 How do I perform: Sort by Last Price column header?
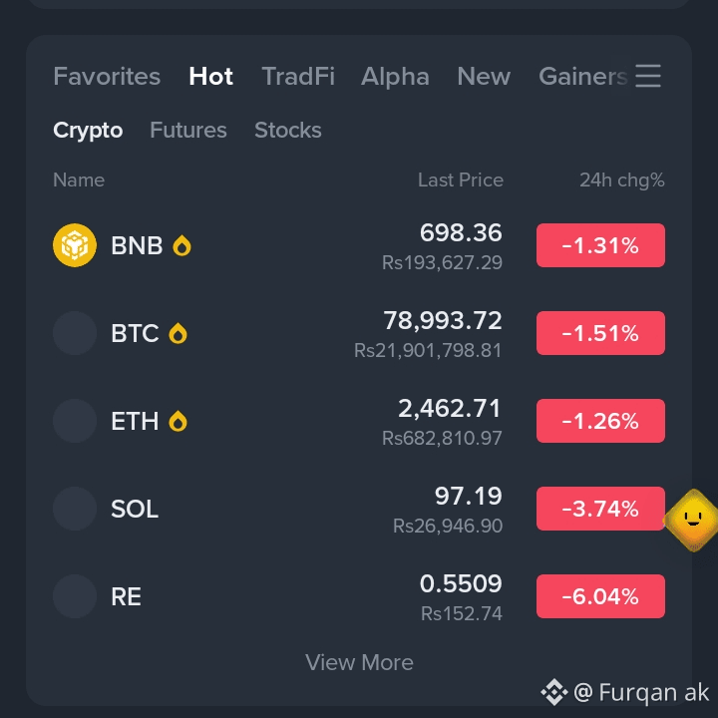[460, 179]
